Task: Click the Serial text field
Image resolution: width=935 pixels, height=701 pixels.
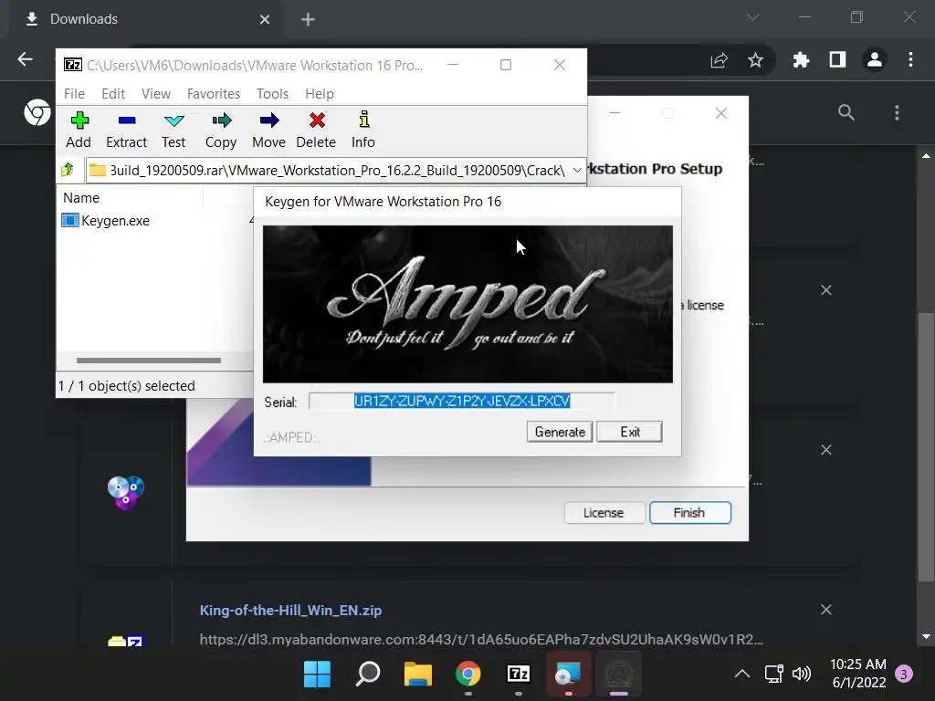Action: click(x=461, y=402)
